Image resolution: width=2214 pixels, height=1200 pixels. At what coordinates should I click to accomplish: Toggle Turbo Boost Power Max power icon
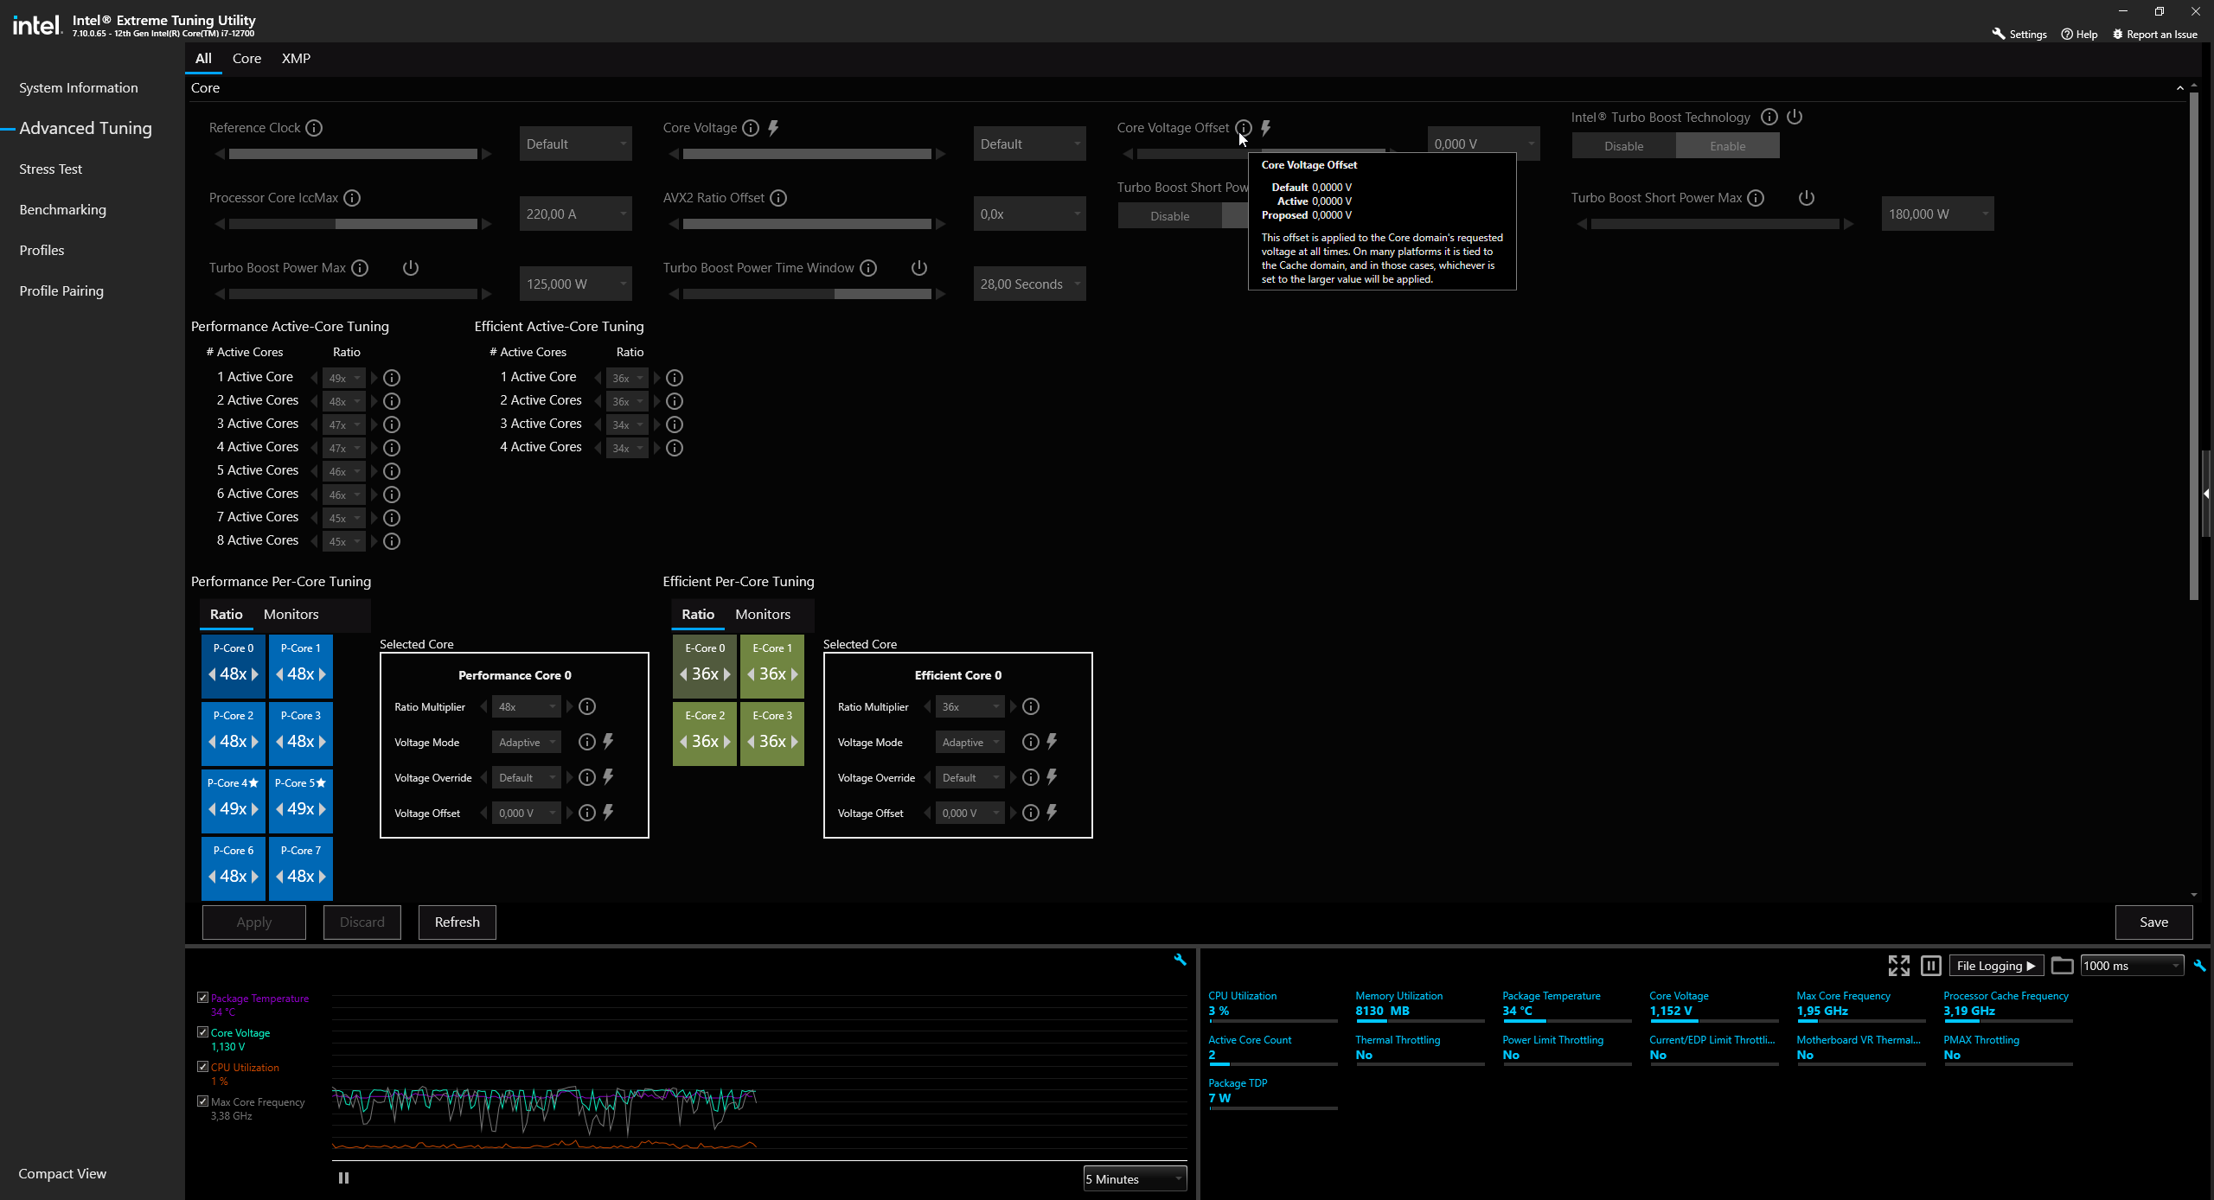click(411, 268)
